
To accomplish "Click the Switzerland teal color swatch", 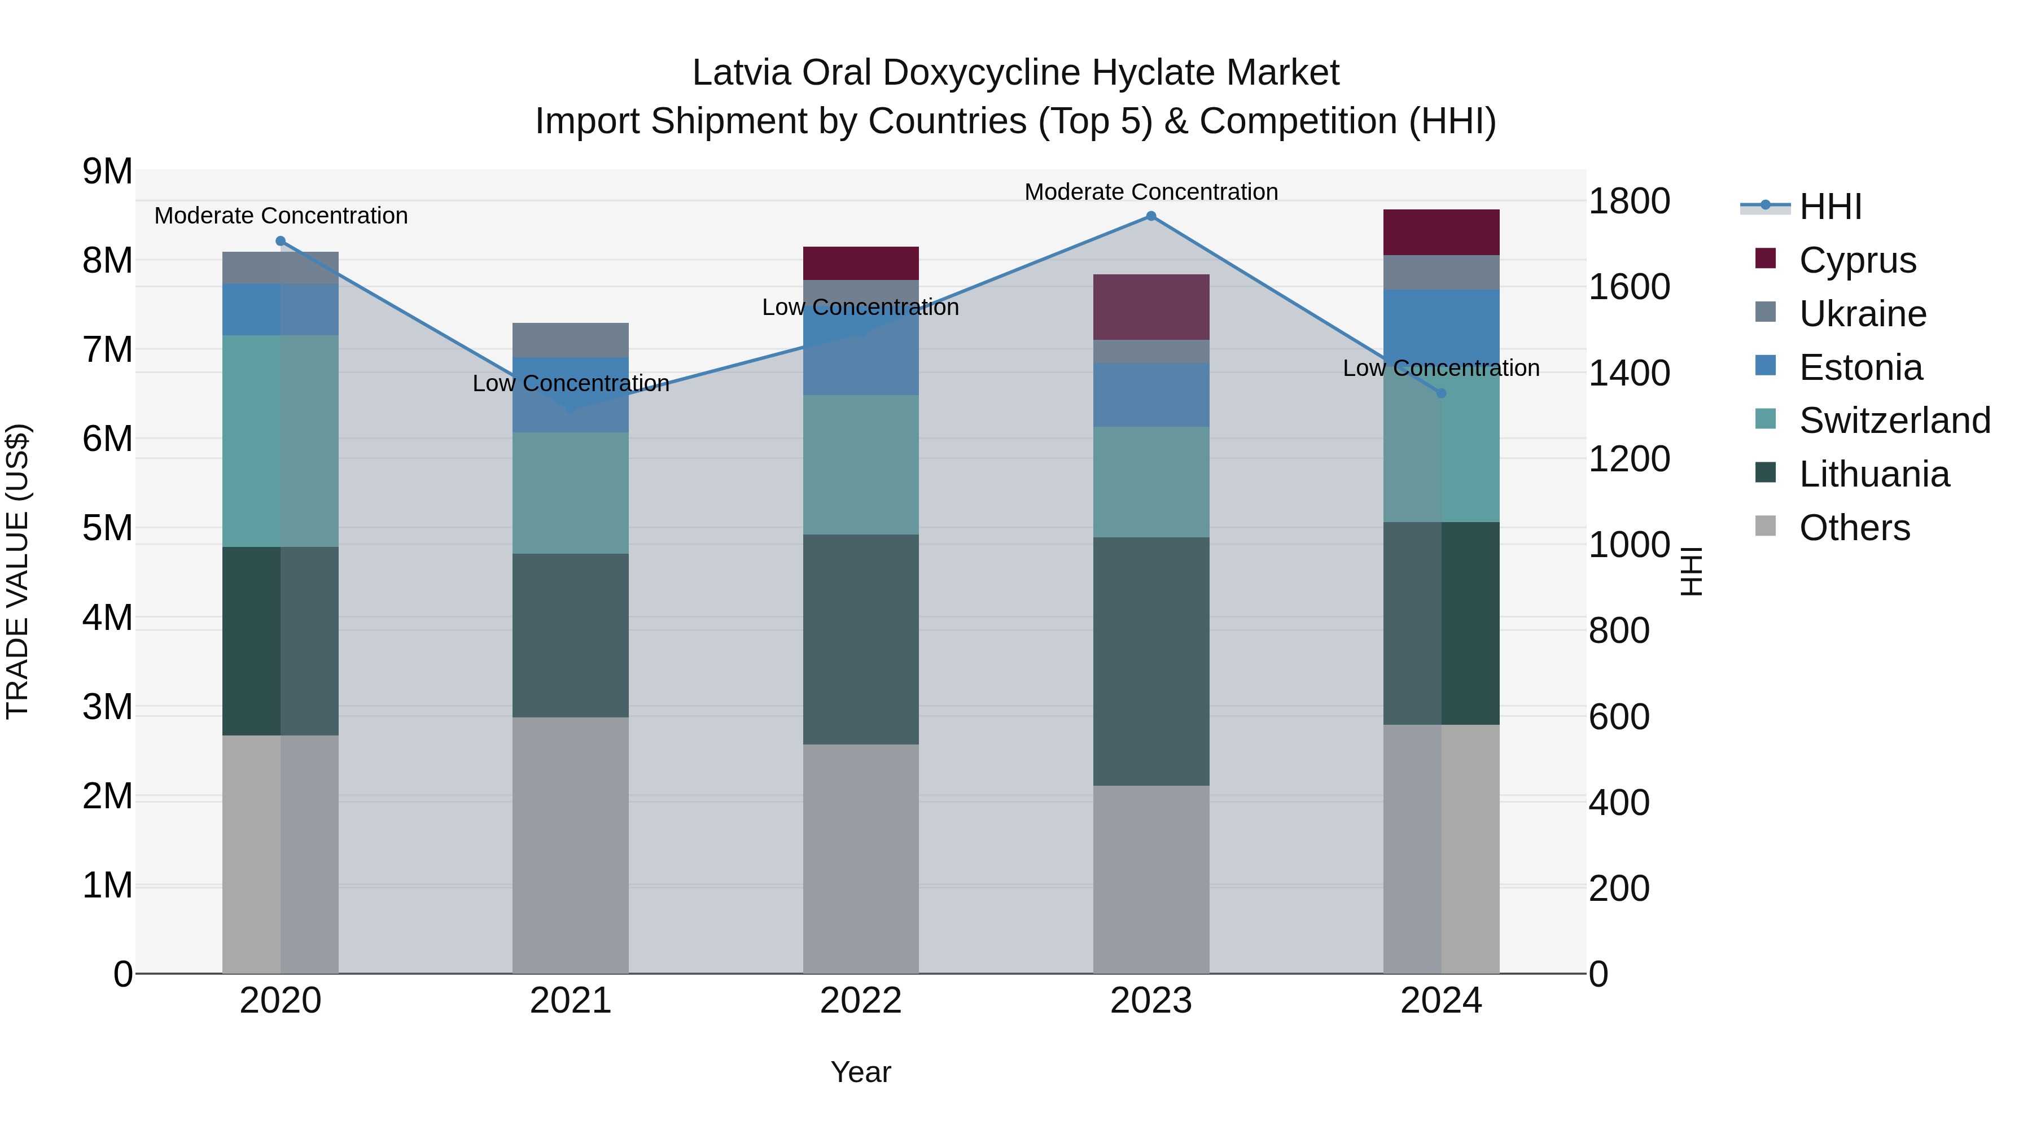I will click(1766, 419).
